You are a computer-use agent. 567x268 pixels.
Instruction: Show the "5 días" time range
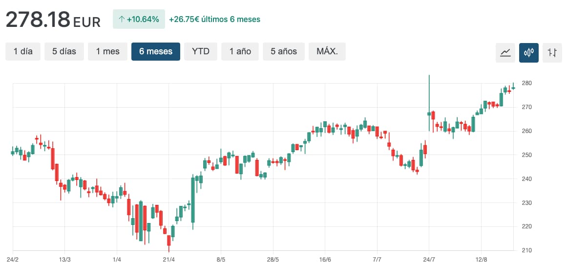(x=64, y=51)
